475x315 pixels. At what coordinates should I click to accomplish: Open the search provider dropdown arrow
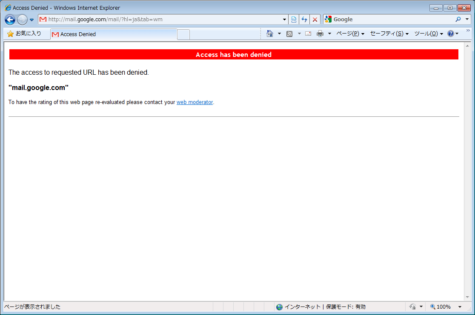(467, 20)
